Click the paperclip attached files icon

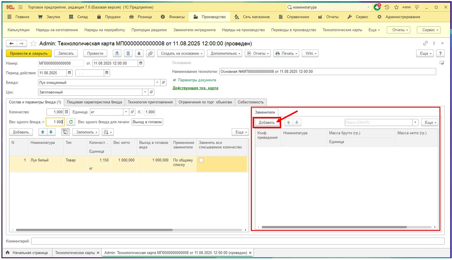[150, 54]
